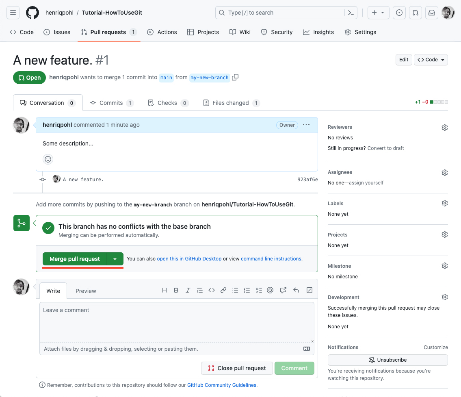This screenshot has width=461, height=397.
Task: Open the Insights repository tab
Action: (318, 32)
